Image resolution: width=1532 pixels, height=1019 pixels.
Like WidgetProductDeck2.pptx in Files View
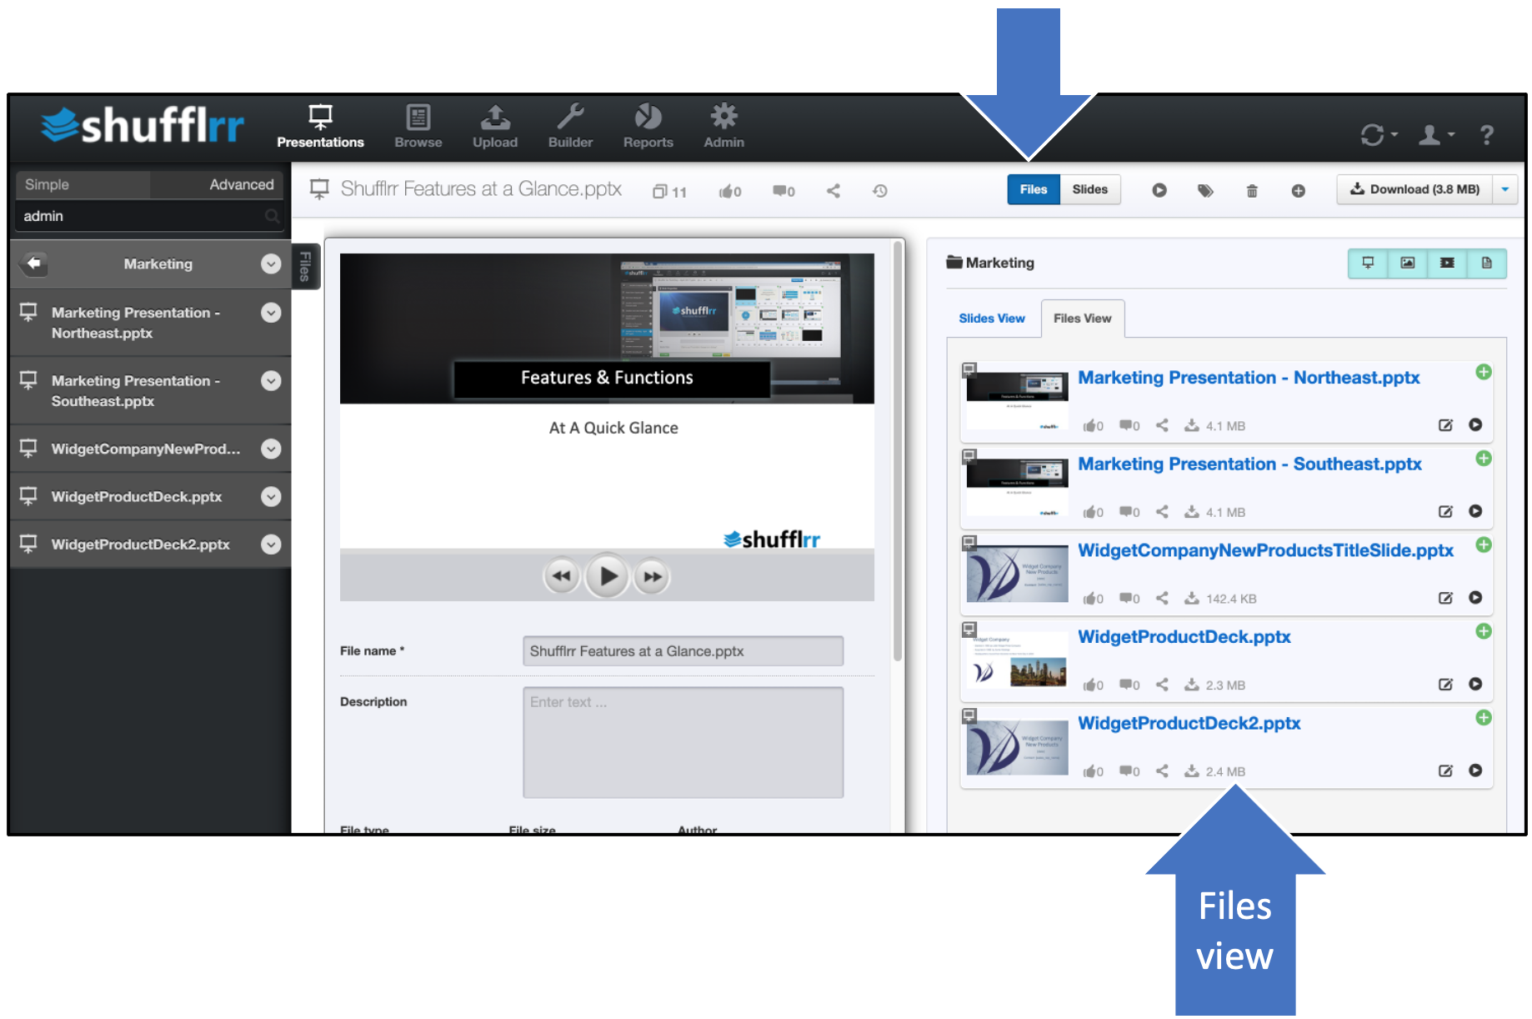click(x=1093, y=771)
